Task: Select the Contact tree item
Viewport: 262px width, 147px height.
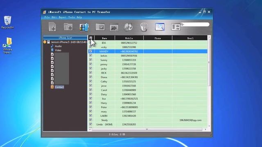Action: point(59,87)
